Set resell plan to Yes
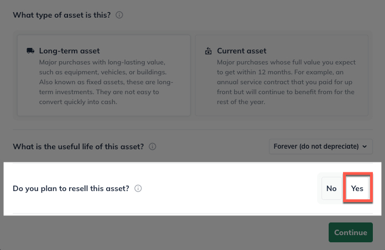385x250 pixels. click(357, 188)
